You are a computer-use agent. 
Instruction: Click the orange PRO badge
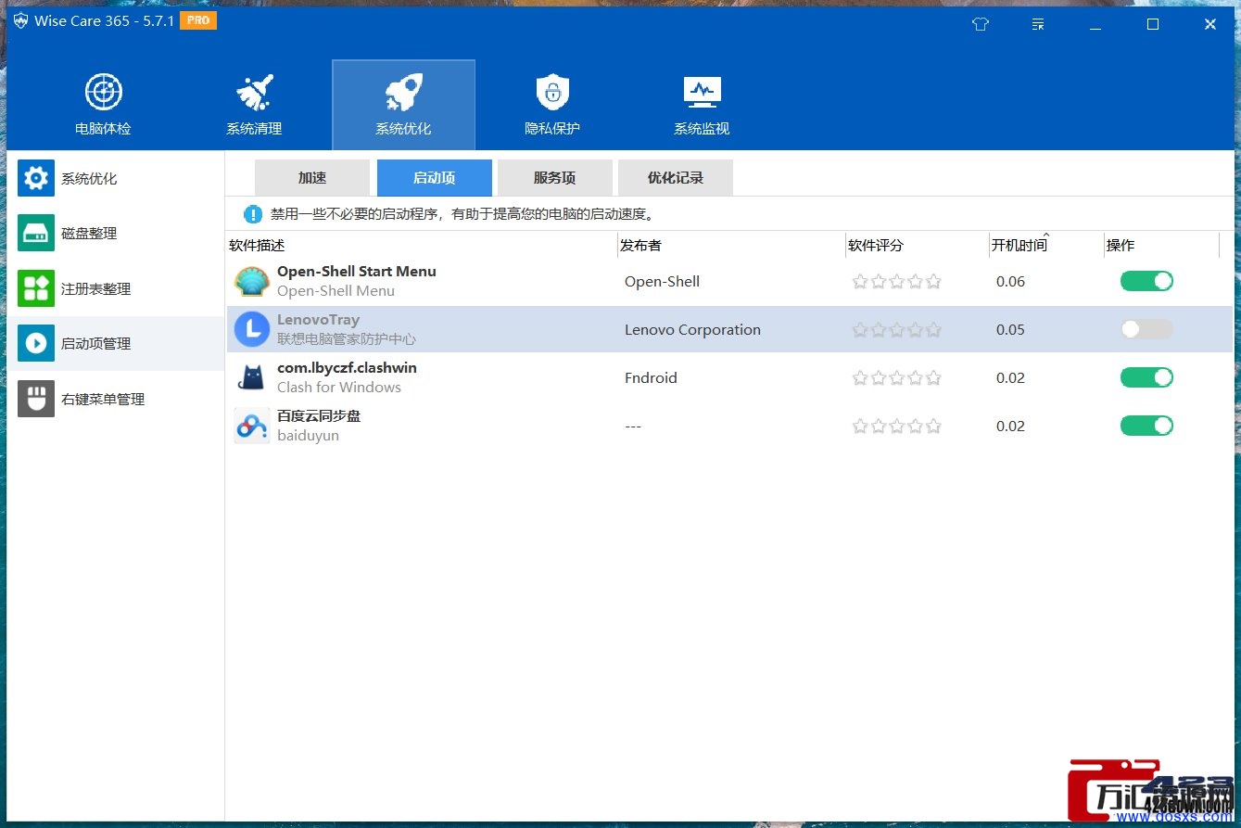click(x=198, y=20)
